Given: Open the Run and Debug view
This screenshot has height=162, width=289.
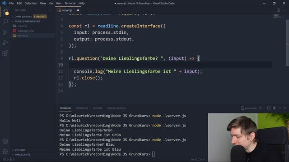Looking at the screenshot, I should [x=5, y=43].
